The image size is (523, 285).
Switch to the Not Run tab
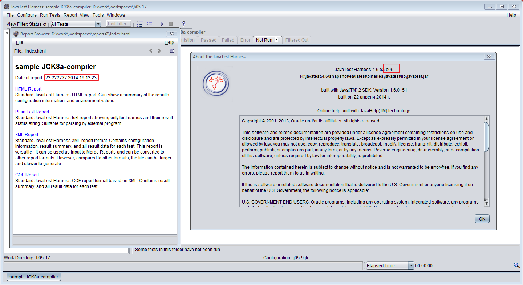tap(267, 40)
